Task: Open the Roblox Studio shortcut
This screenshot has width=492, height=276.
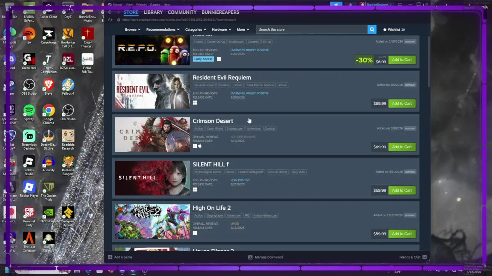Action: 29,166
